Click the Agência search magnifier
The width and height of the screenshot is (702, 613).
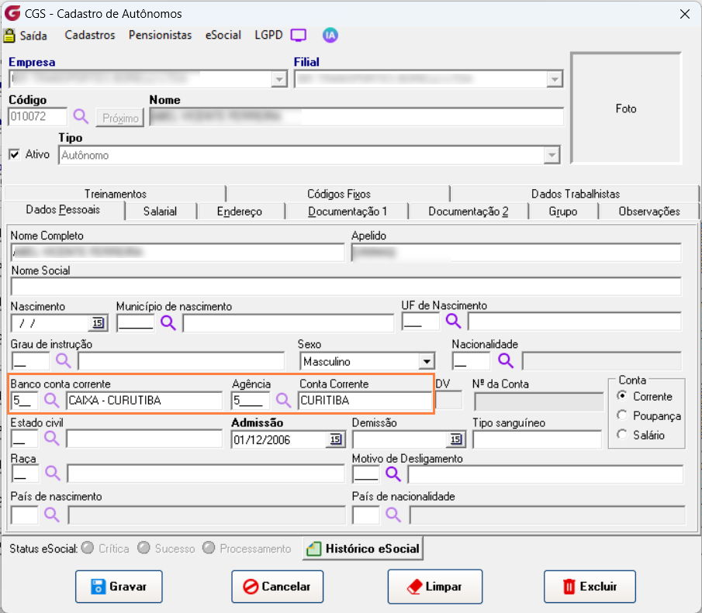[x=283, y=400]
